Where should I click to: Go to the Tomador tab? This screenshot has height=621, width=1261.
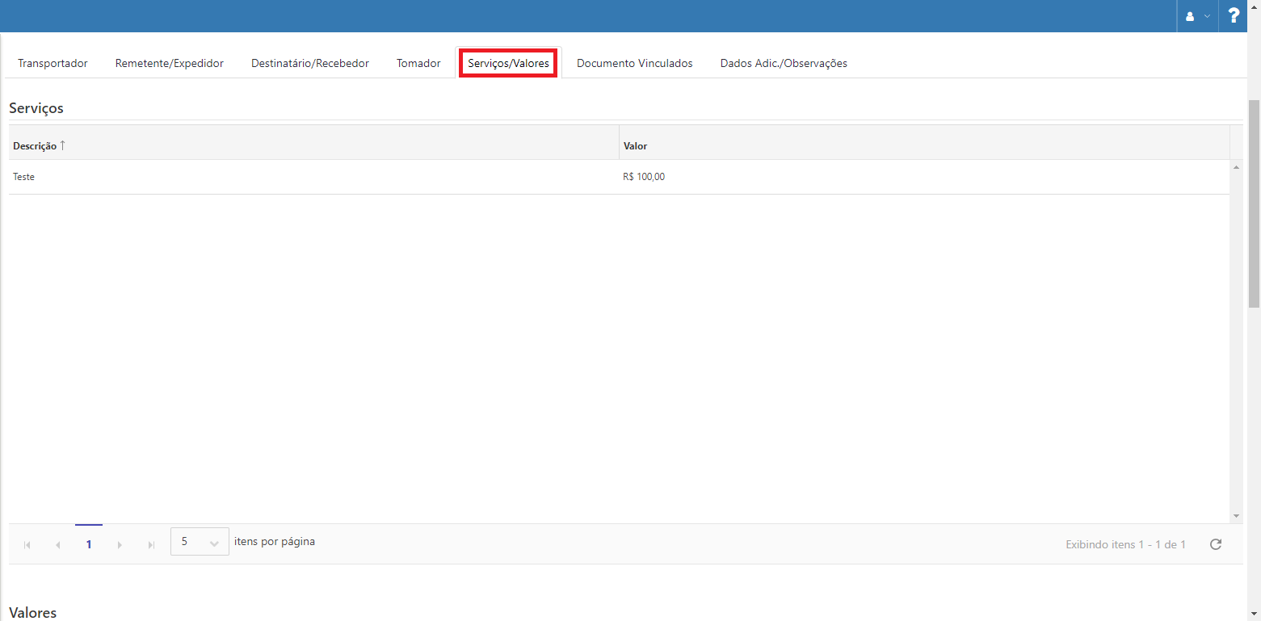[x=418, y=63]
